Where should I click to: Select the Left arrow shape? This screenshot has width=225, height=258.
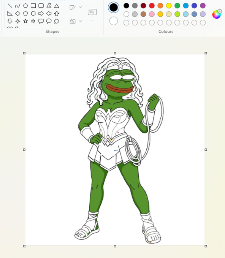pyautogui.click(x=49, y=14)
